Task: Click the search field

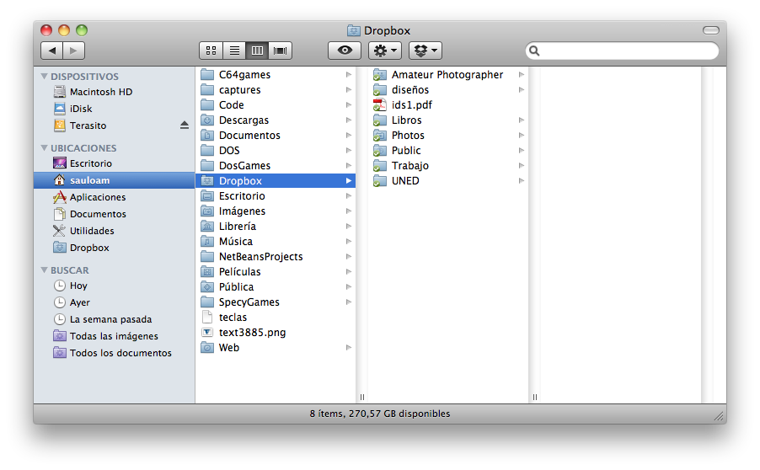Action: click(622, 51)
